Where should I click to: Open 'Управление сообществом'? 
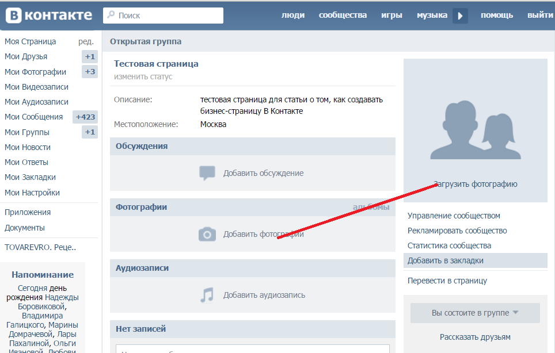pyautogui.click(x=454, y=216)
